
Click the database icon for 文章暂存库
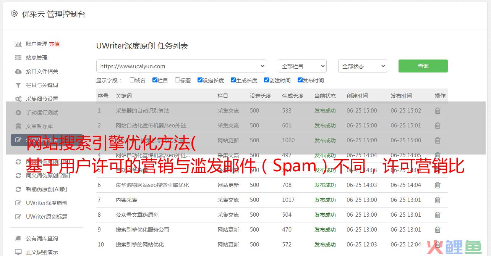[18, 126]
